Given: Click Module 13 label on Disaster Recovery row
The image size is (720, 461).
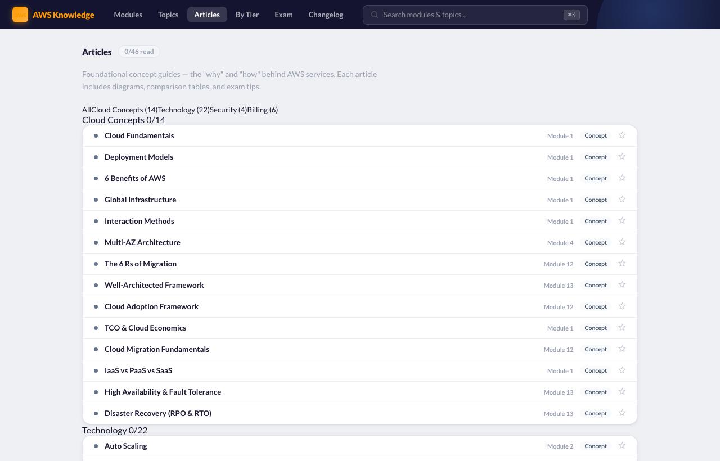Looking at the screenshot, I should tap(559, 414).
